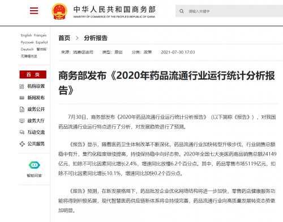Image resolution: width=283 pixels, height=222 pixels.
Task: Switch language to Français
Action: coord(40,35)
